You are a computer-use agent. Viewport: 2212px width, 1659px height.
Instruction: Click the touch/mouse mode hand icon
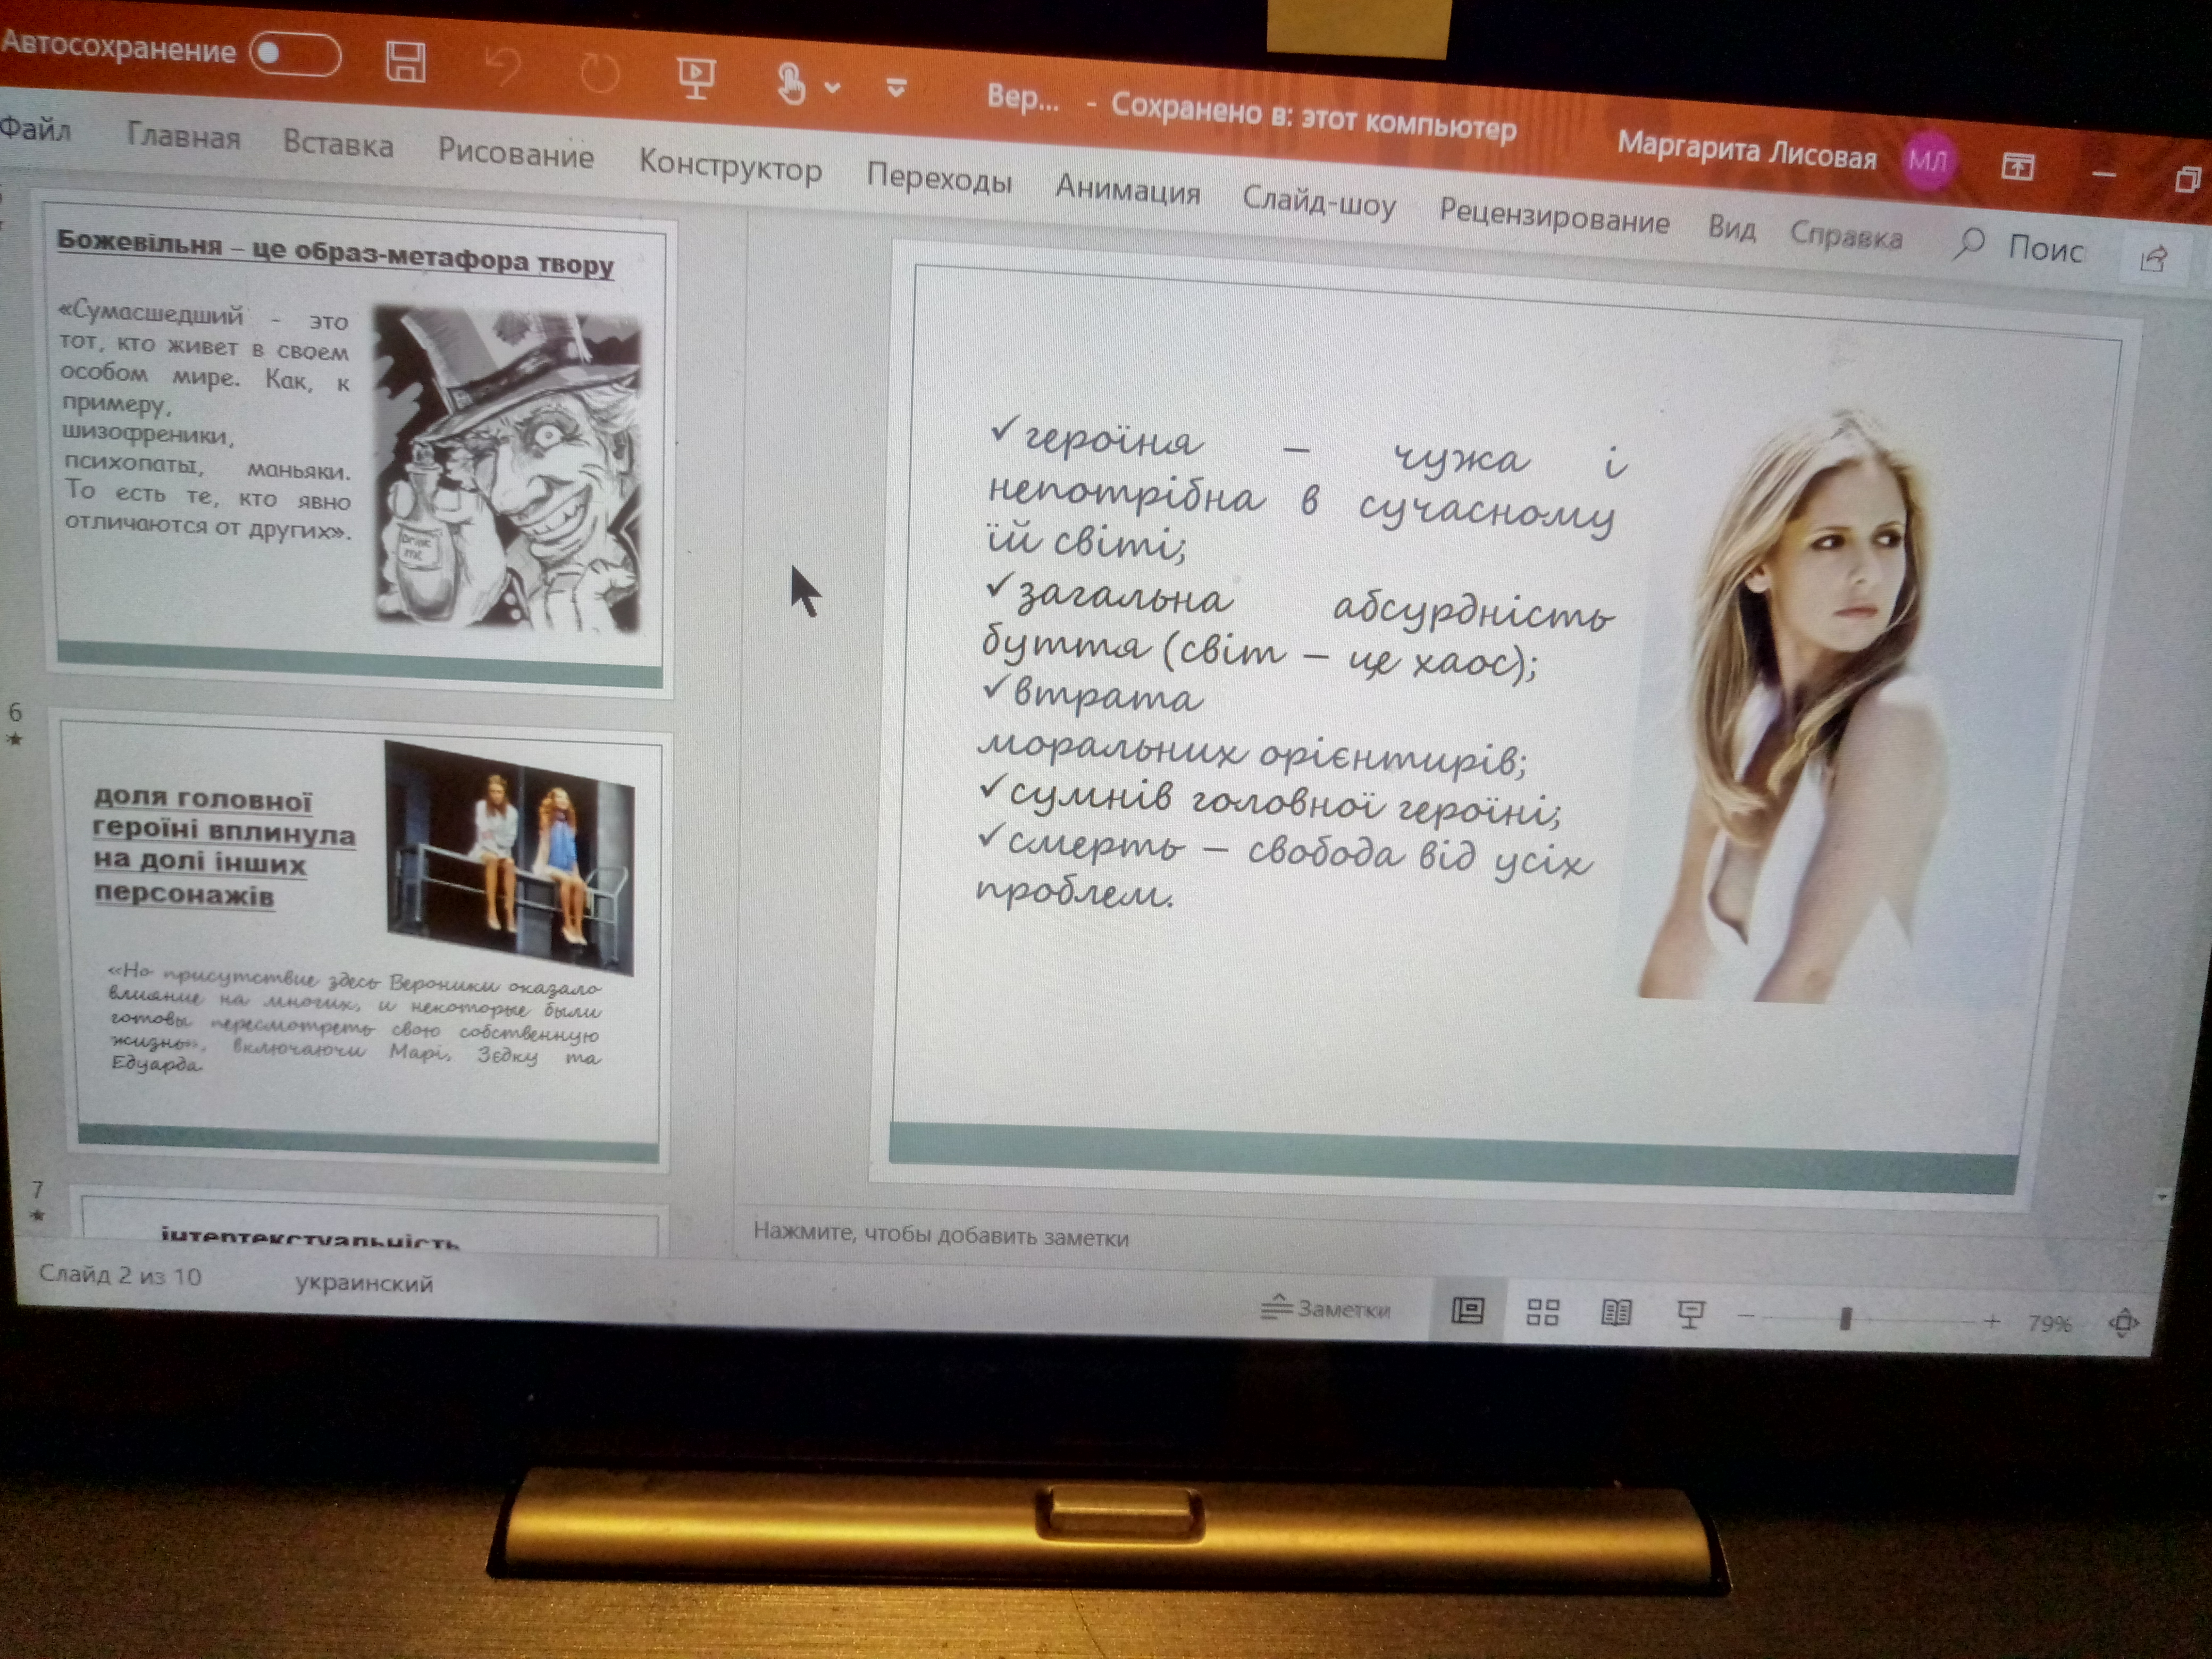(790, 83)
